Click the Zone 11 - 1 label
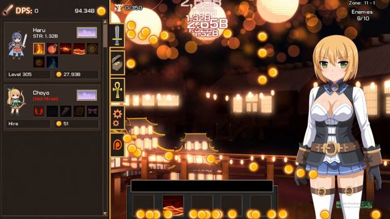Viewport: 390px width, 219px height. 362,3
